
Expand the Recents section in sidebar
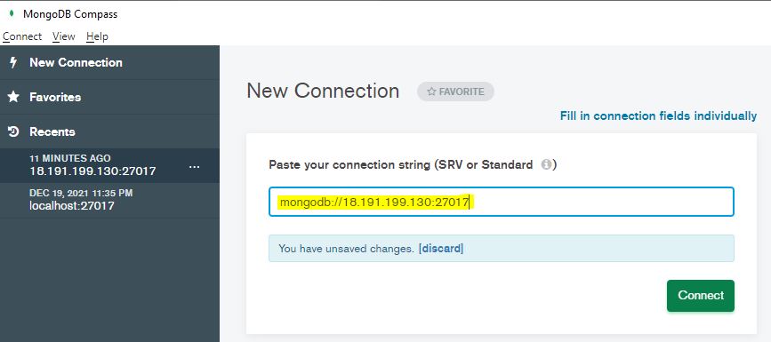(109, 131)
